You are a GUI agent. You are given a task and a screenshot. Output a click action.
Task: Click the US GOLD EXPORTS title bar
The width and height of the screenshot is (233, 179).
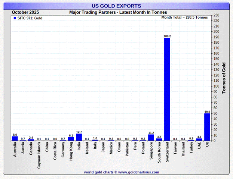[x=116, y=6]
